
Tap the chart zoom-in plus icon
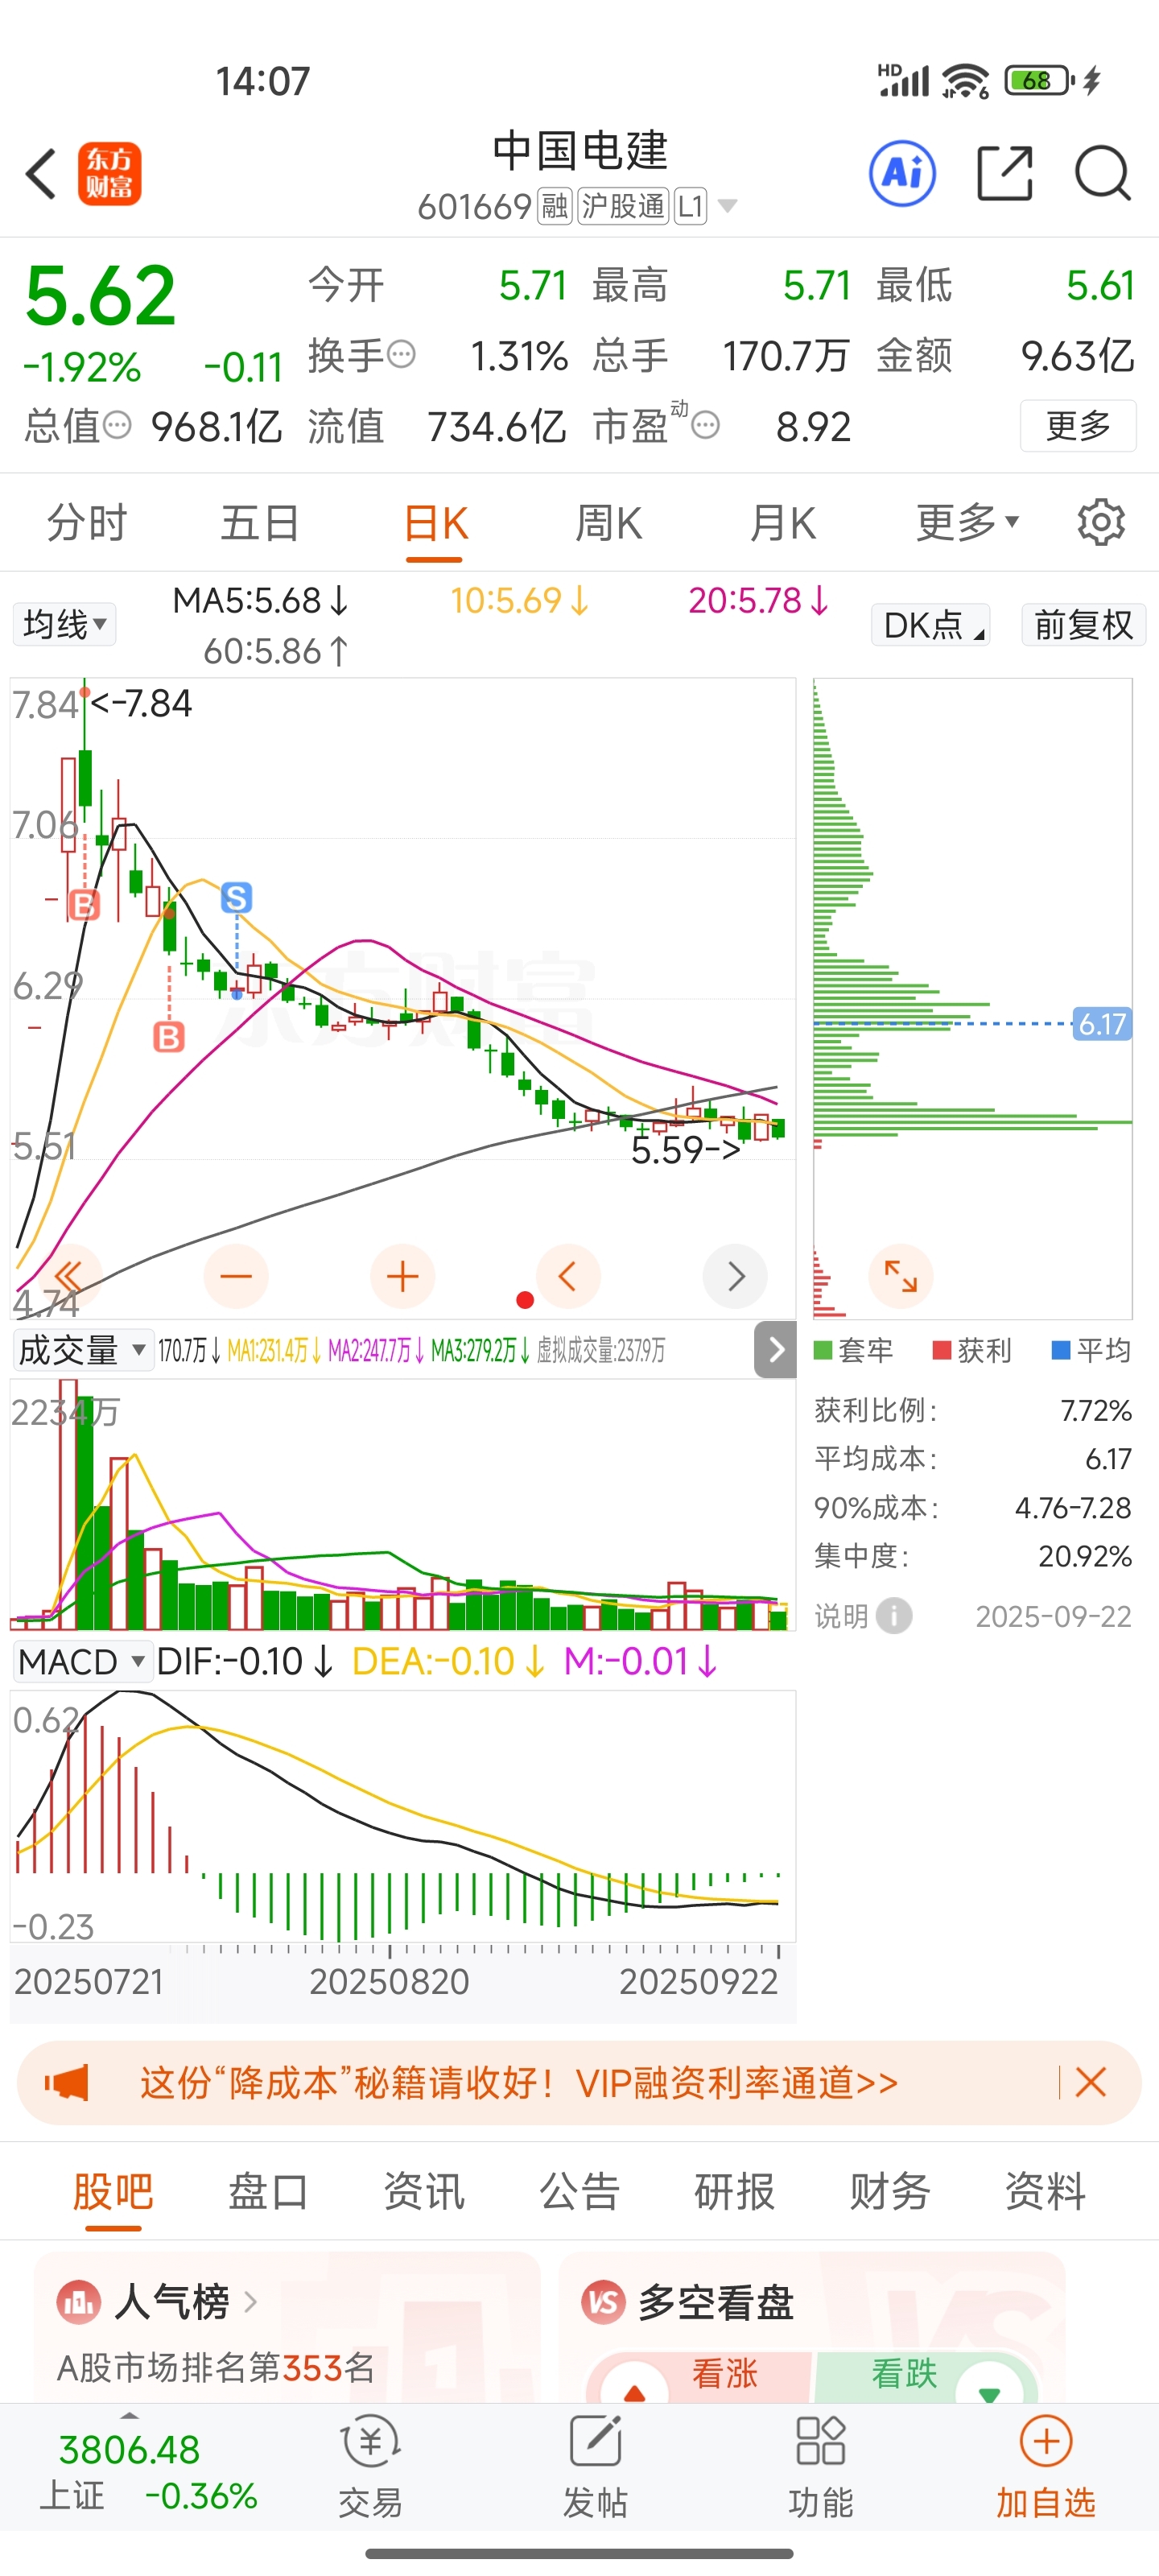pyautogui.click(x=402, y=1276)
